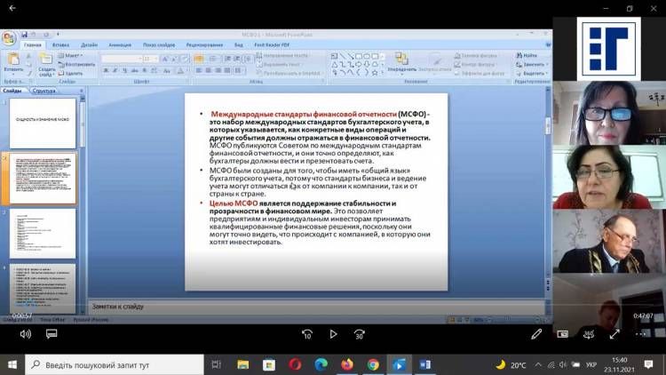Switch to the Вставка ribbon tab

[60, 44]
